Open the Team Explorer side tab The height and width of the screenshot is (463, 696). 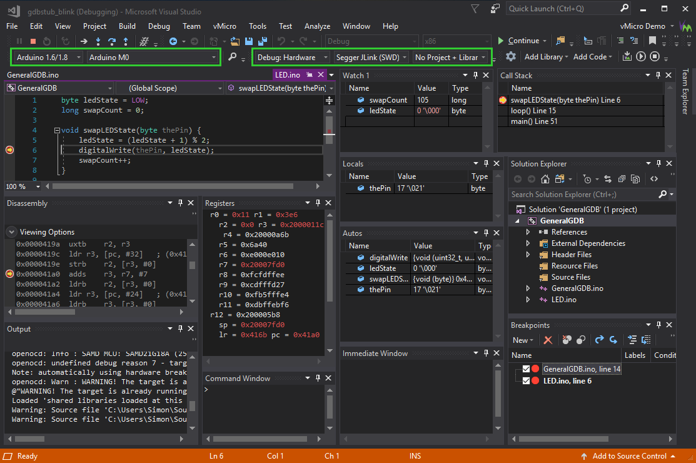click(685, 92)
